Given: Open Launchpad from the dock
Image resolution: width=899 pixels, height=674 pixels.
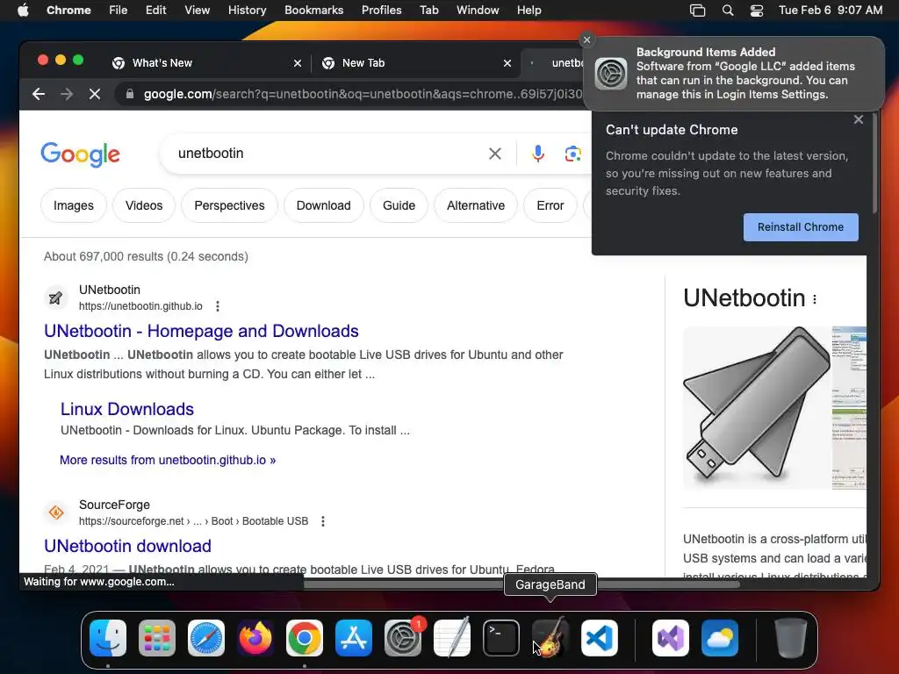Looking at the screenshot, I should 156,638.
